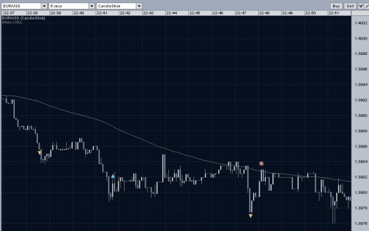The image size is (369, 231).
Task: Click the EUR/USD text in the symbol box
Action: (12, 6)
